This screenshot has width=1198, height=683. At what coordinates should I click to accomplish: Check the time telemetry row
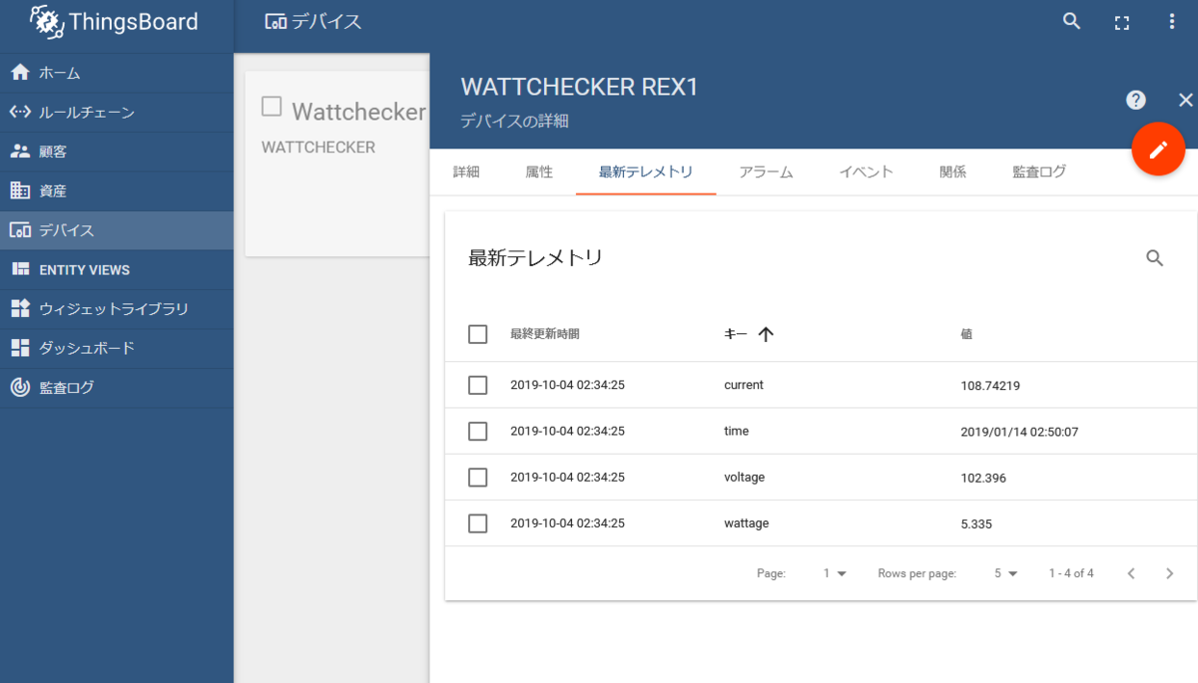pyautogui.click(x=478, y=431)
